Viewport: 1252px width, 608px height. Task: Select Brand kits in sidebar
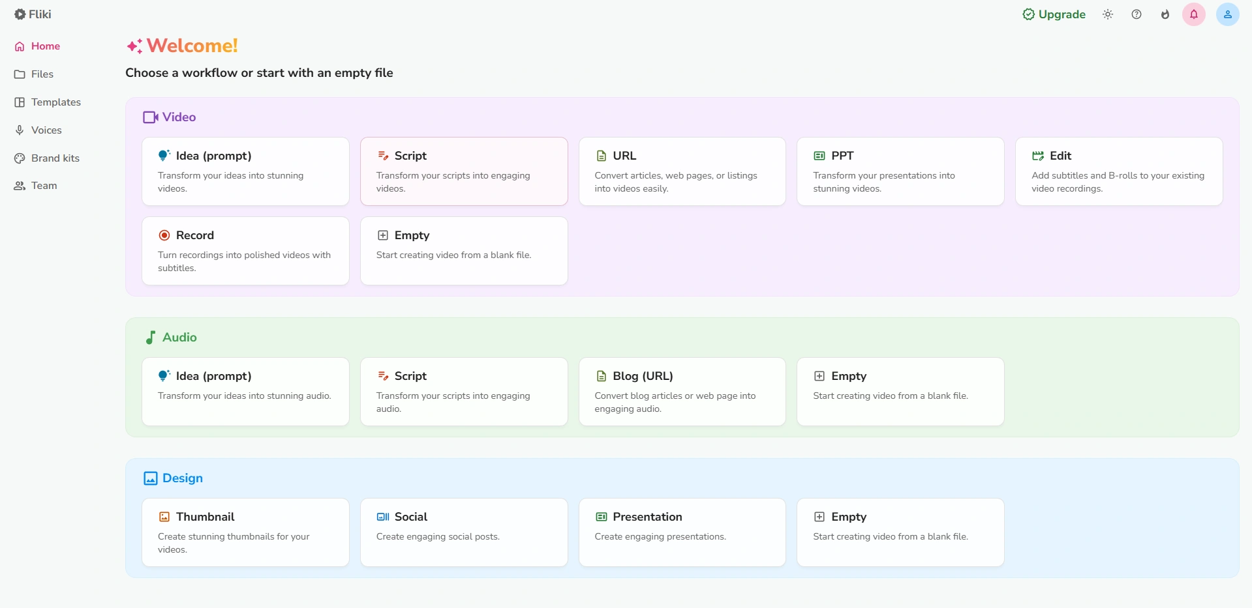(x=47, y=158)
